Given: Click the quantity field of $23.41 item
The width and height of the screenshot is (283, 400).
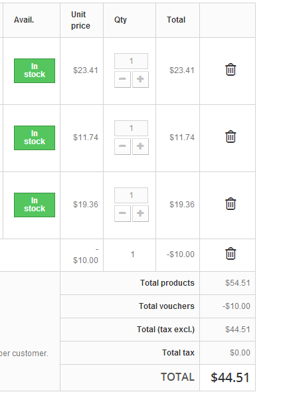Looking at the screenshot, I should [131, 61].
